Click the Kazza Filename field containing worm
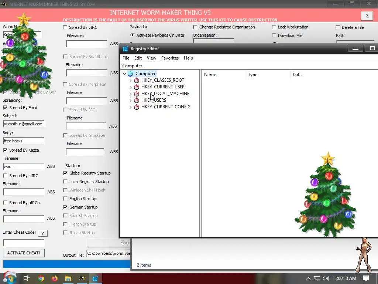Screen dimensions: 378x284 click(24, 166)
